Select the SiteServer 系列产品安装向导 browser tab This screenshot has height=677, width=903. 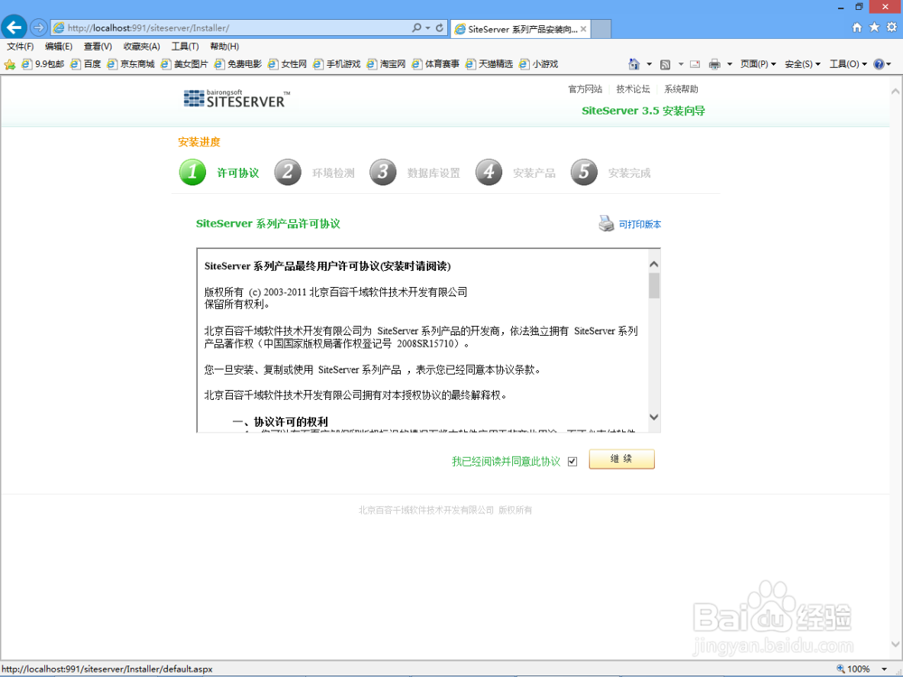pyautogui.click(x=519, y=28)
